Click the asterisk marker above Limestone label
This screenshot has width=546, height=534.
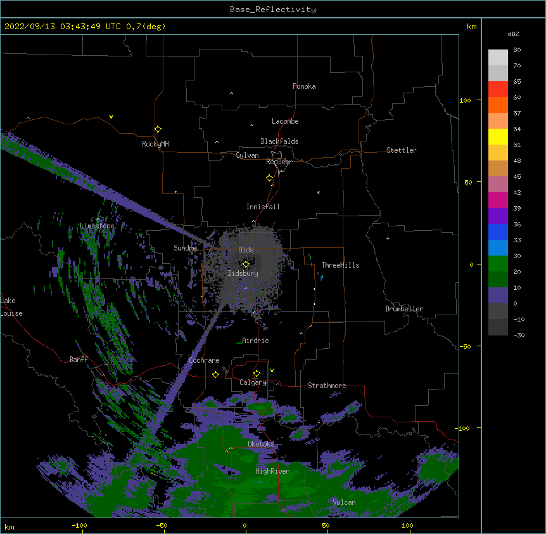[98, 219]
